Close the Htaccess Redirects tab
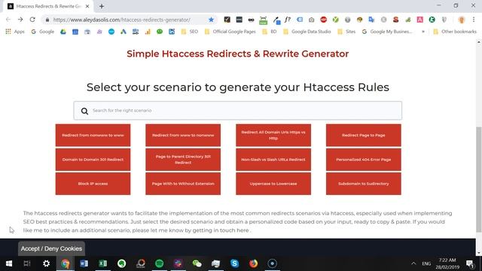 tap(87, 6)
